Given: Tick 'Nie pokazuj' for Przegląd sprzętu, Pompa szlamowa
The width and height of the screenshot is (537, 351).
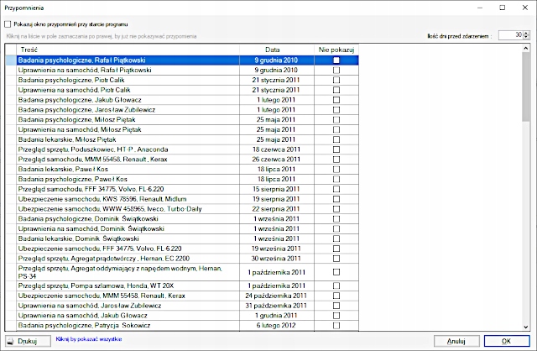Looking at the screenshot, I should pos(336,286).
